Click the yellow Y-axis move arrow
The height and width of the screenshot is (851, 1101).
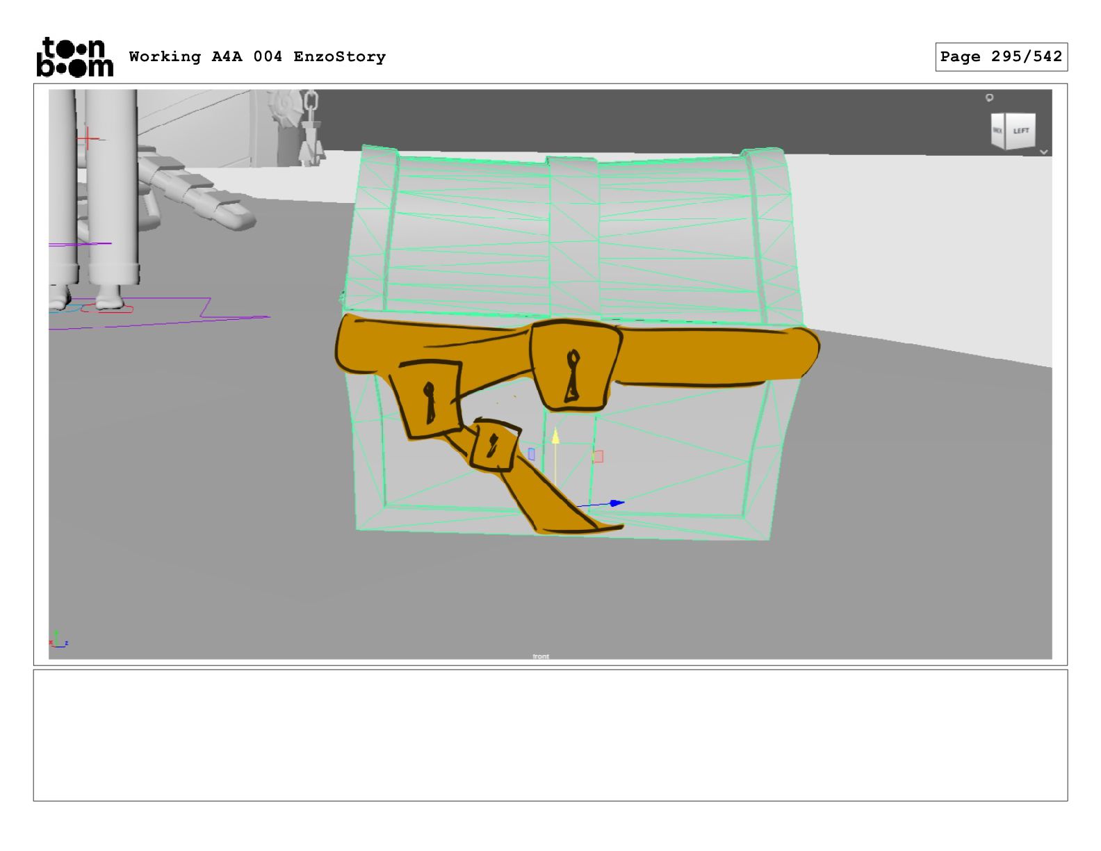555,437
